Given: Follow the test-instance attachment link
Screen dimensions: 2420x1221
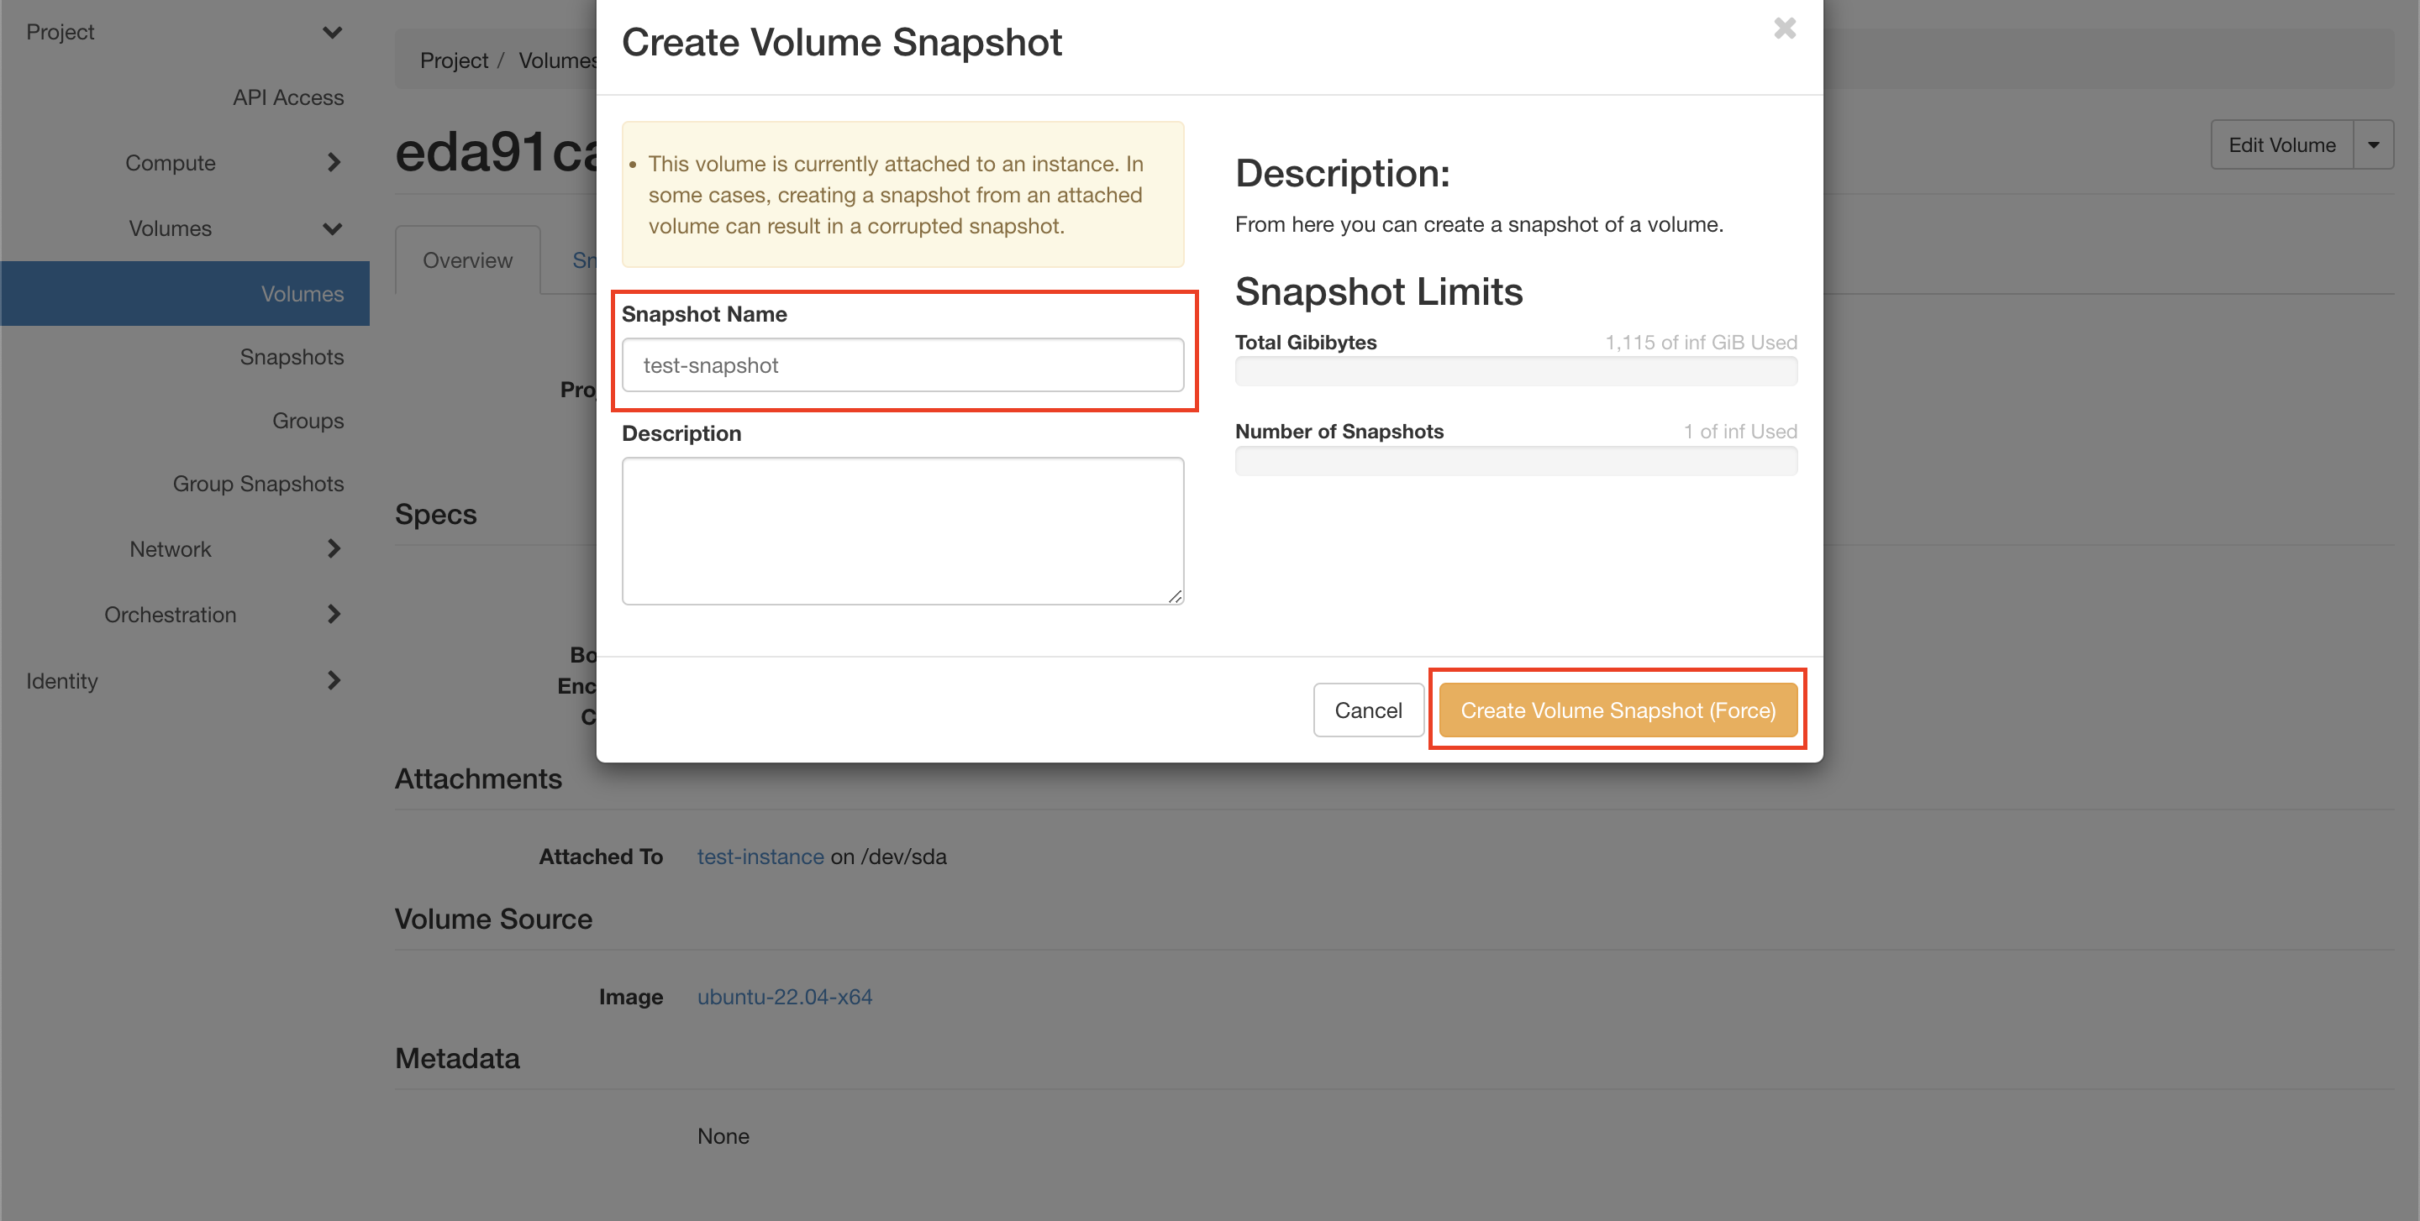Looking at the screenshot, I should pyautogui.click(x=760, y=857).
